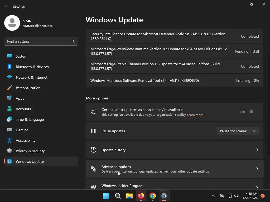The image size is (270, 202).
Task: Open Firefox from the taskbar
Action: 141,196
